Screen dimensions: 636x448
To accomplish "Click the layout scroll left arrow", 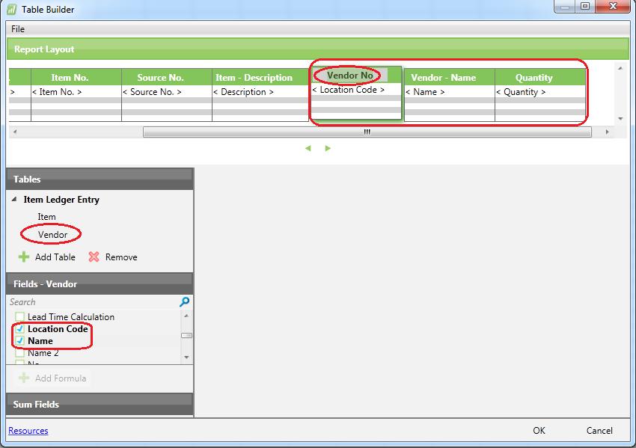I will (x=15, y=132).
